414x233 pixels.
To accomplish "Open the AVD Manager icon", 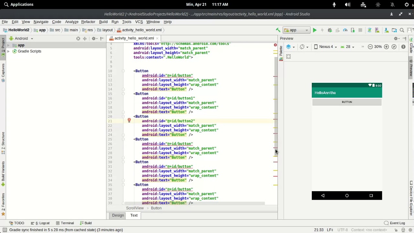I will click(x=377, y=30).
